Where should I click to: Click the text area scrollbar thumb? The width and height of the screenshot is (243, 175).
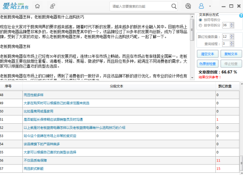tap(192, 30)
